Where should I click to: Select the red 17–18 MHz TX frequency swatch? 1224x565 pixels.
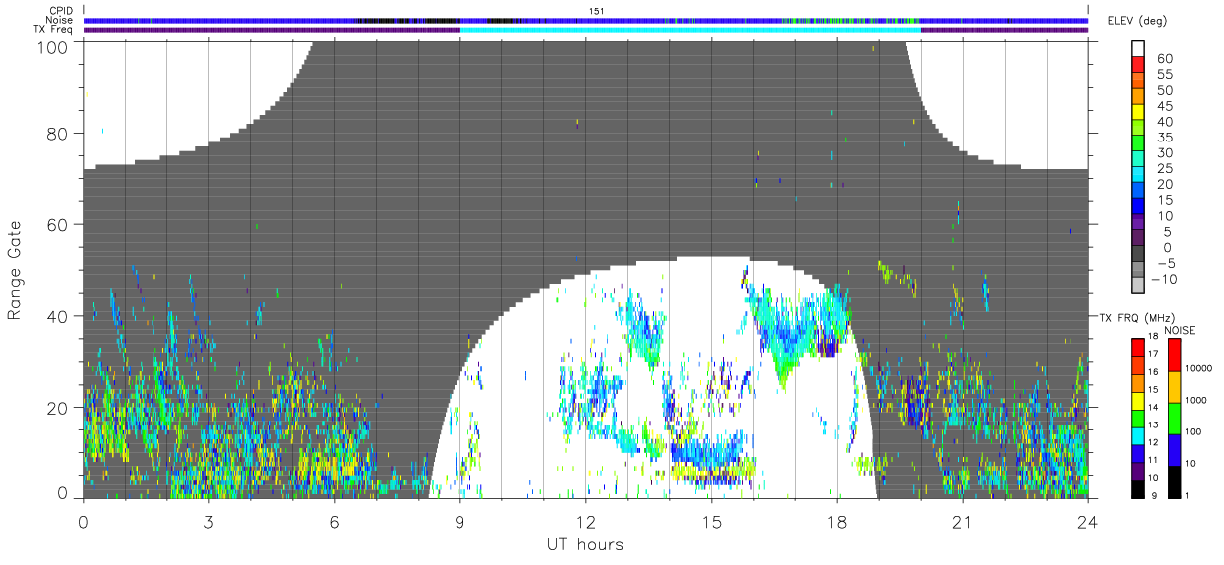click(x=1137, y=346)
